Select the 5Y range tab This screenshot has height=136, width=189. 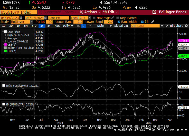pyautogui.click(x=49, y=26)
